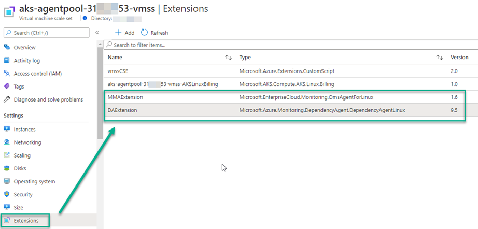Open Activity log via its icon
Viewport: 478px width, 229px height.
pos(7,60)
